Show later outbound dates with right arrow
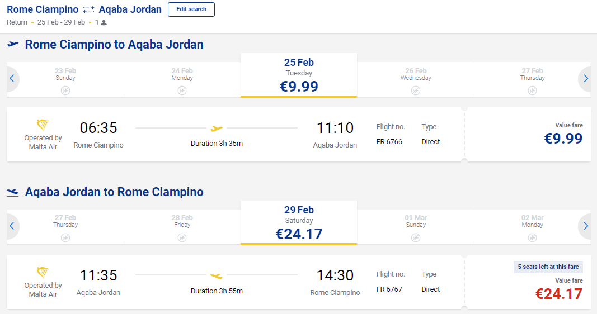The width and height of the screenshot is (597, 314). click(585, 79)
